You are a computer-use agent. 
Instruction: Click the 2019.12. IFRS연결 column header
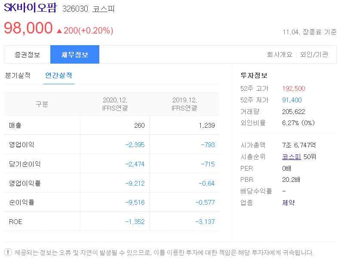[x=184, y=104]
